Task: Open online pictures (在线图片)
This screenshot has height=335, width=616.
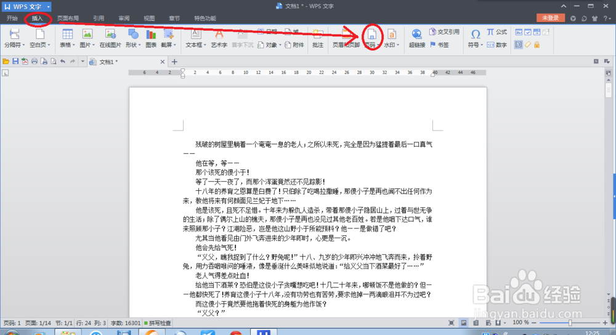Action: tap(110, 38)
